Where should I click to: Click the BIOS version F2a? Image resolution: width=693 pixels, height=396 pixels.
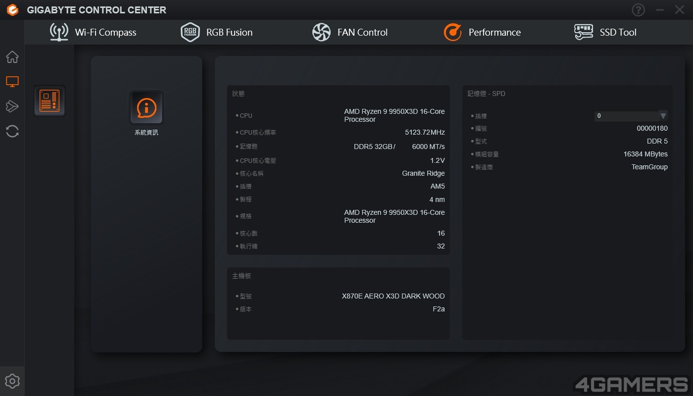tap(439, 309)
